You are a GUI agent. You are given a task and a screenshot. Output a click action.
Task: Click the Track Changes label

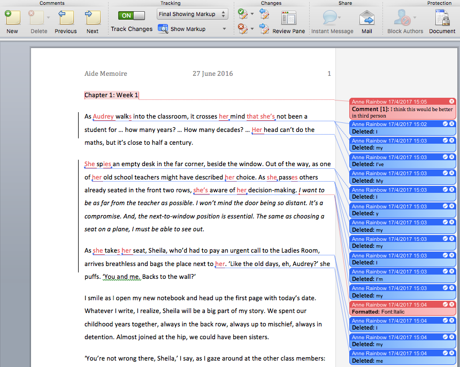[x=132, y=29]
